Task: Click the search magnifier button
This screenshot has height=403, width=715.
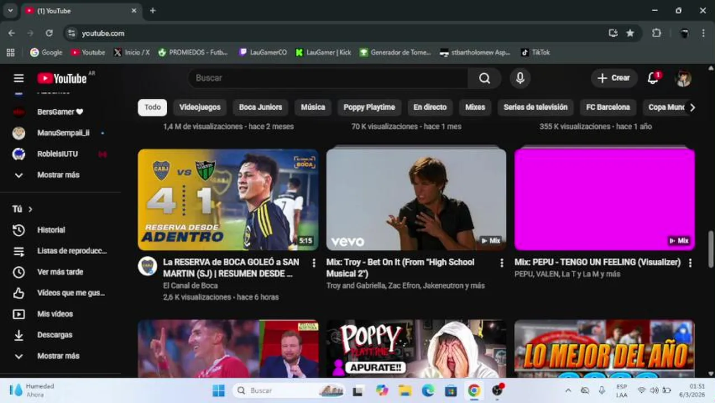Action: (x=484, y=78)
